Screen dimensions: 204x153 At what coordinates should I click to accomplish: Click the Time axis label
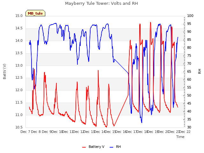point(180,137)
